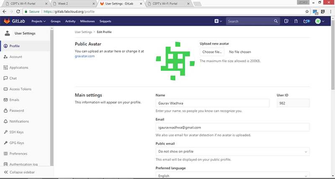Click the Name input field
335x179 pixels.
[212, 103]
